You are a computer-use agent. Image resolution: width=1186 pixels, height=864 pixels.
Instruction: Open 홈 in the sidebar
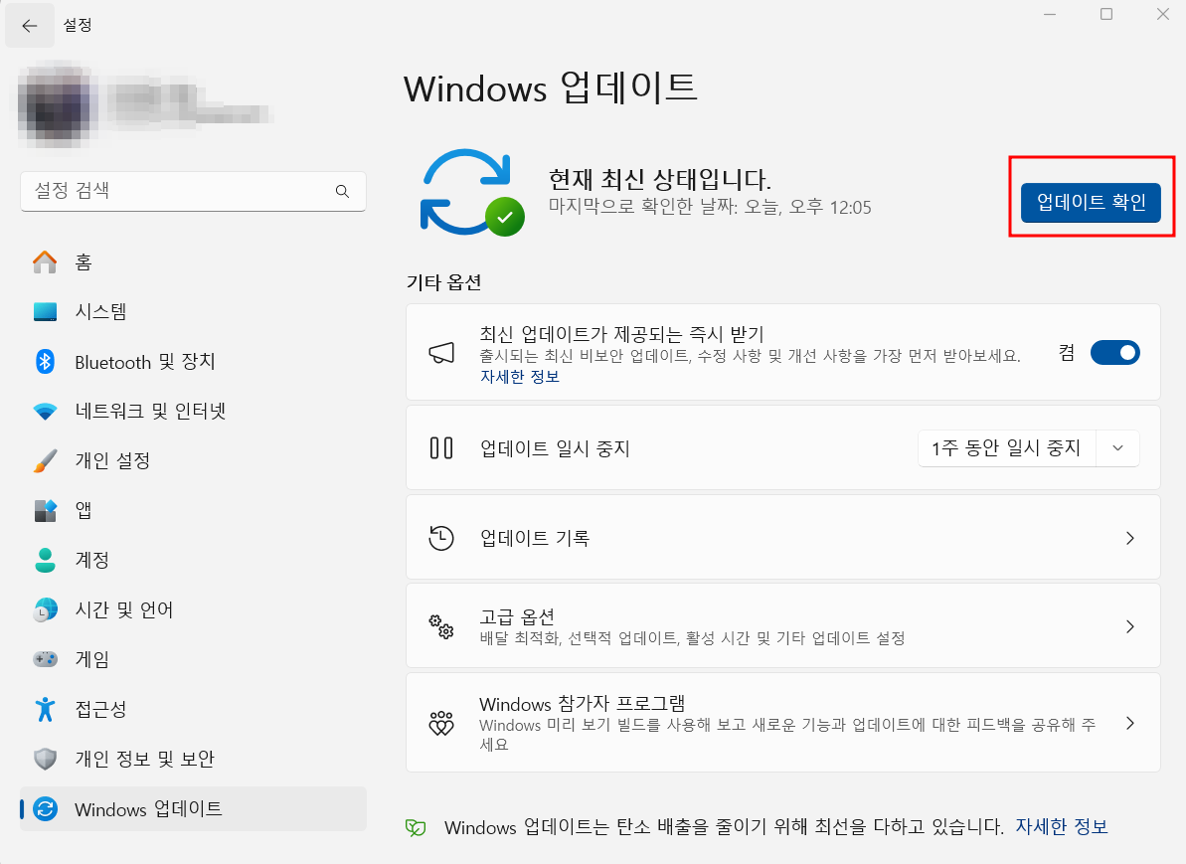[193, 262]
